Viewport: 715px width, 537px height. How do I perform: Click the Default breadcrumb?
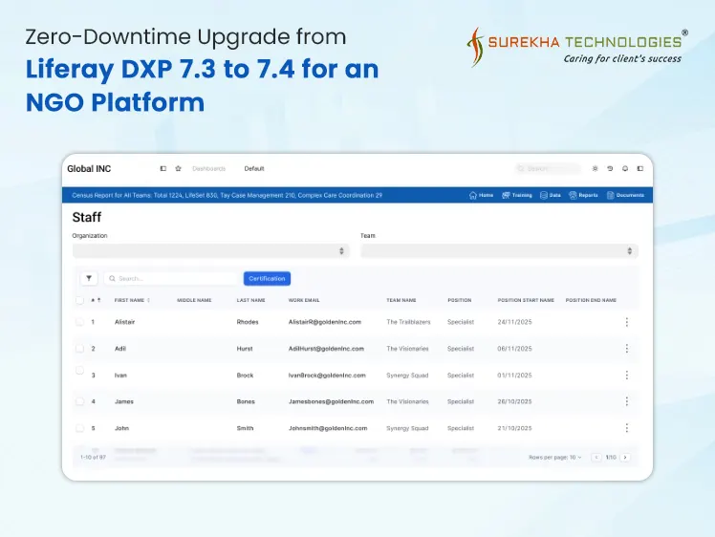coord(254,169)
